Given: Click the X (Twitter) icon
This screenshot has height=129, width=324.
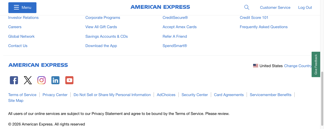Looking at the screenshot, I should [28, 80].
